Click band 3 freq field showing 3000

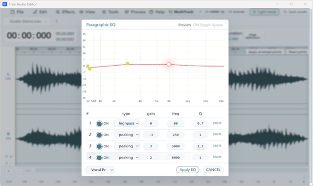click(x=176, y=146)
